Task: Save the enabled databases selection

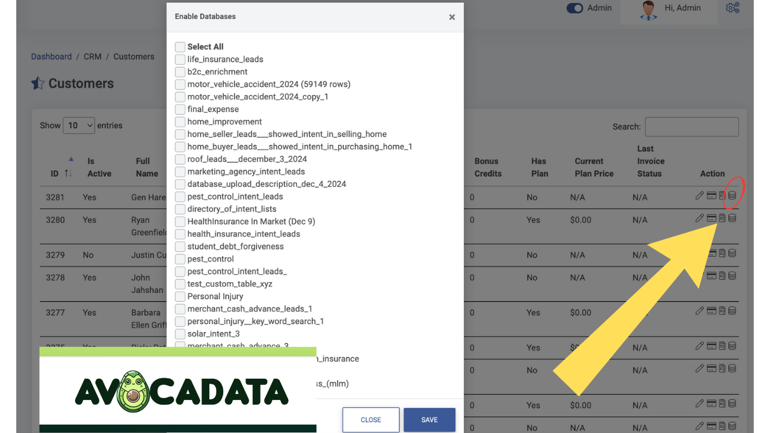Action: click(x=429, y=420)
